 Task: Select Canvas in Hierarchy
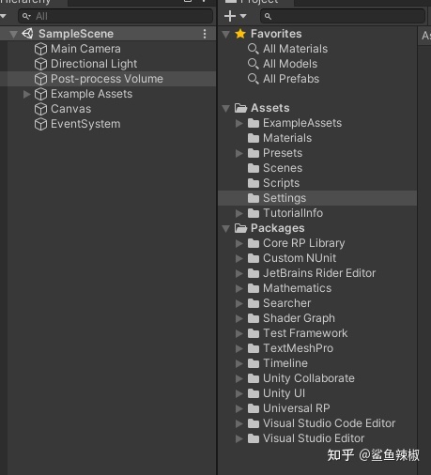(x=71, y=109)
